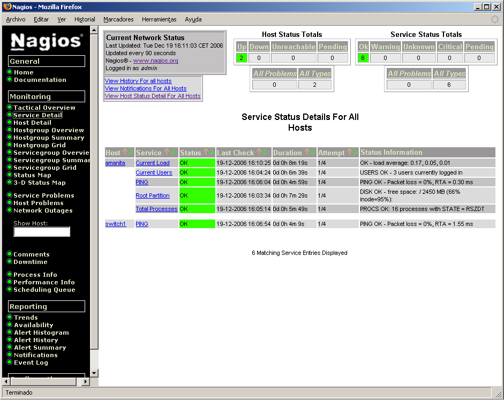
Task: Click Duration column's ascending sort arrow
Action: [307, 152]
